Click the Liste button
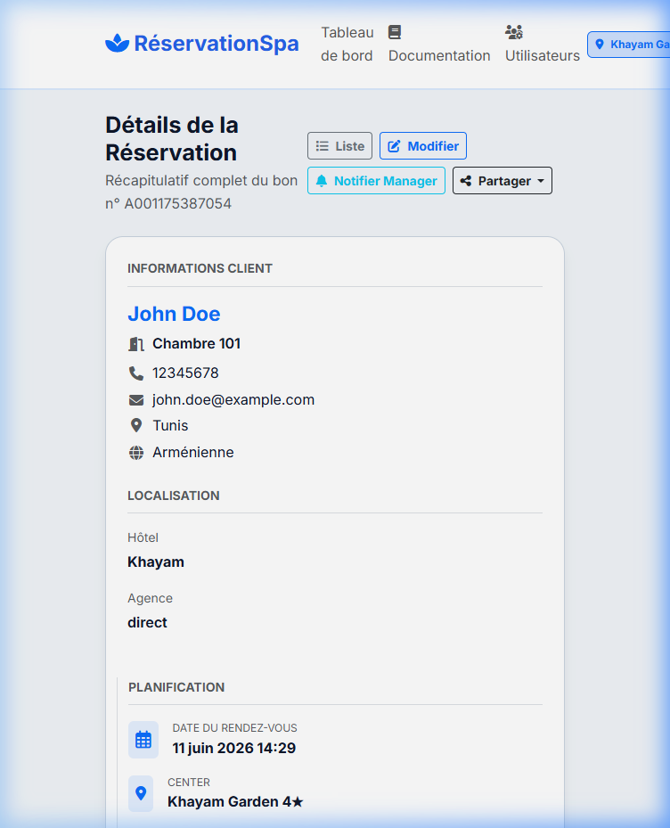The height and width of the screenshot is (828, 670). (340, 146)
